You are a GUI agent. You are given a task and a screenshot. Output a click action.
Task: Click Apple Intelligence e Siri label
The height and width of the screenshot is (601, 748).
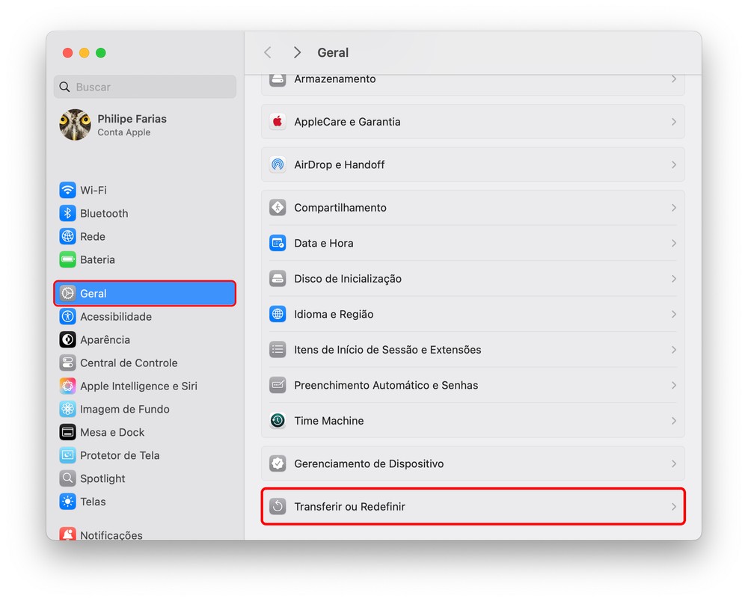(138, 386)
